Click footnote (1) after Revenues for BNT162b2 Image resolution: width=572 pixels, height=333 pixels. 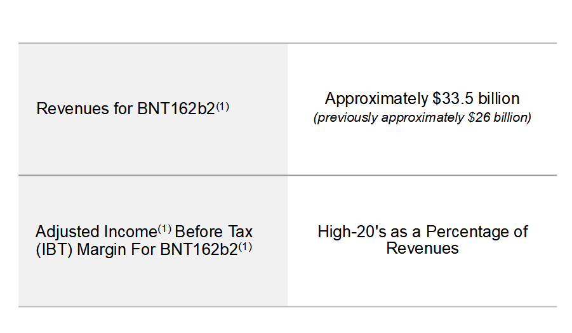pyautogui.click(x=222, y=107)
